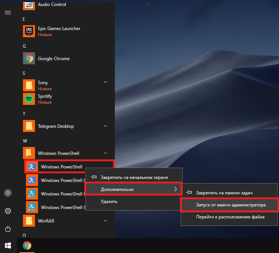This screenshot has height=253, width=279.
Task: Click the first Windows PowerShell ISE icon
Action: point(32,194)
